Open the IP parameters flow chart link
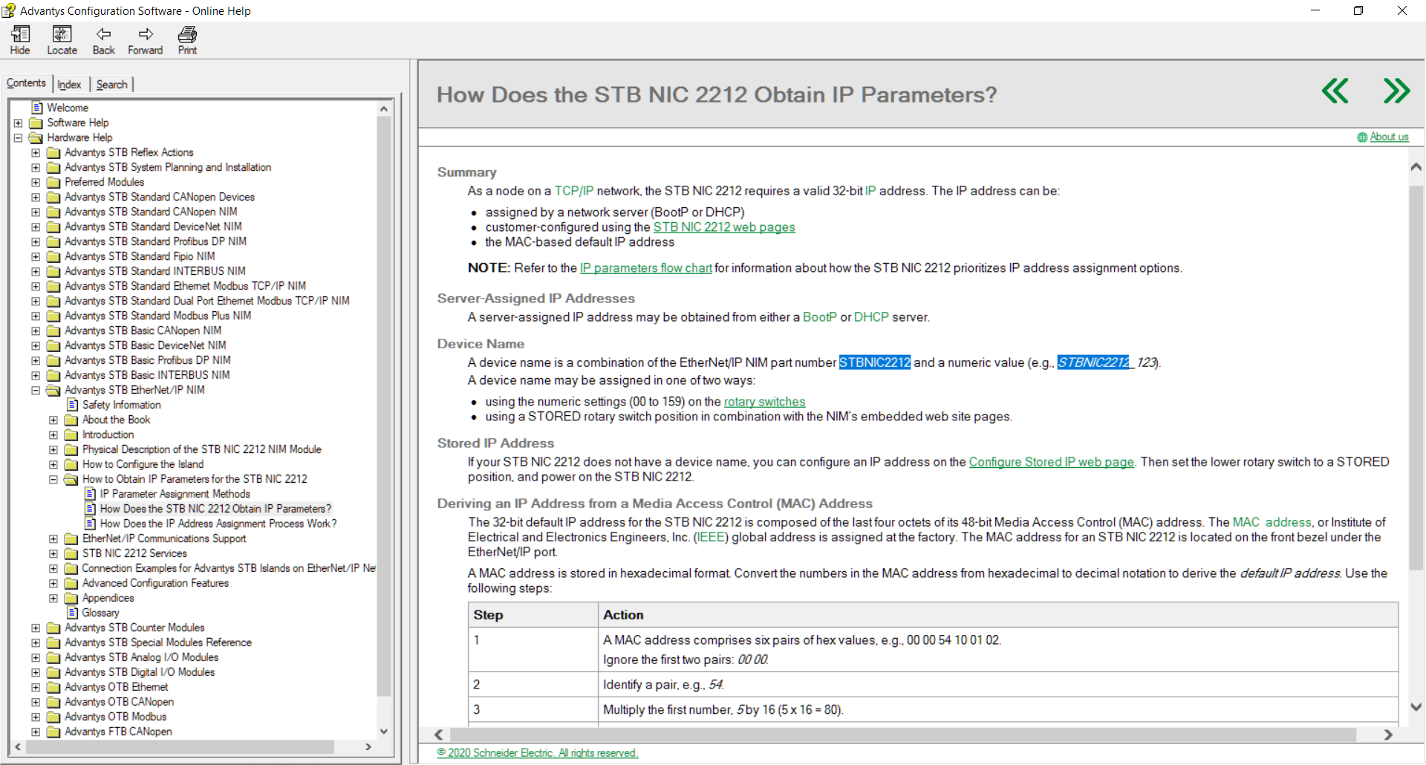 click(x=645, y=268)
